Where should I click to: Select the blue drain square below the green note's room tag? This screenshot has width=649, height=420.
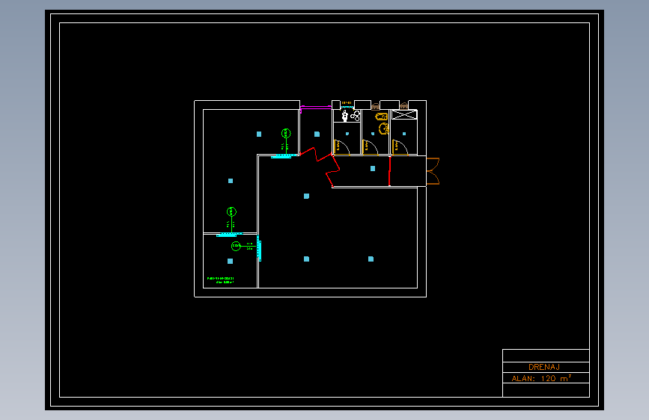tap(230, 262)
